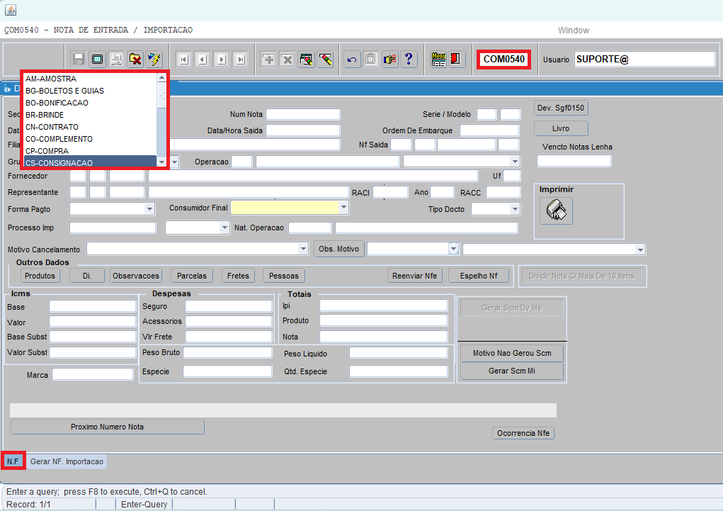Click the yellow Menu icon
This screenshot has width=723, height=511.
(438, 59)
